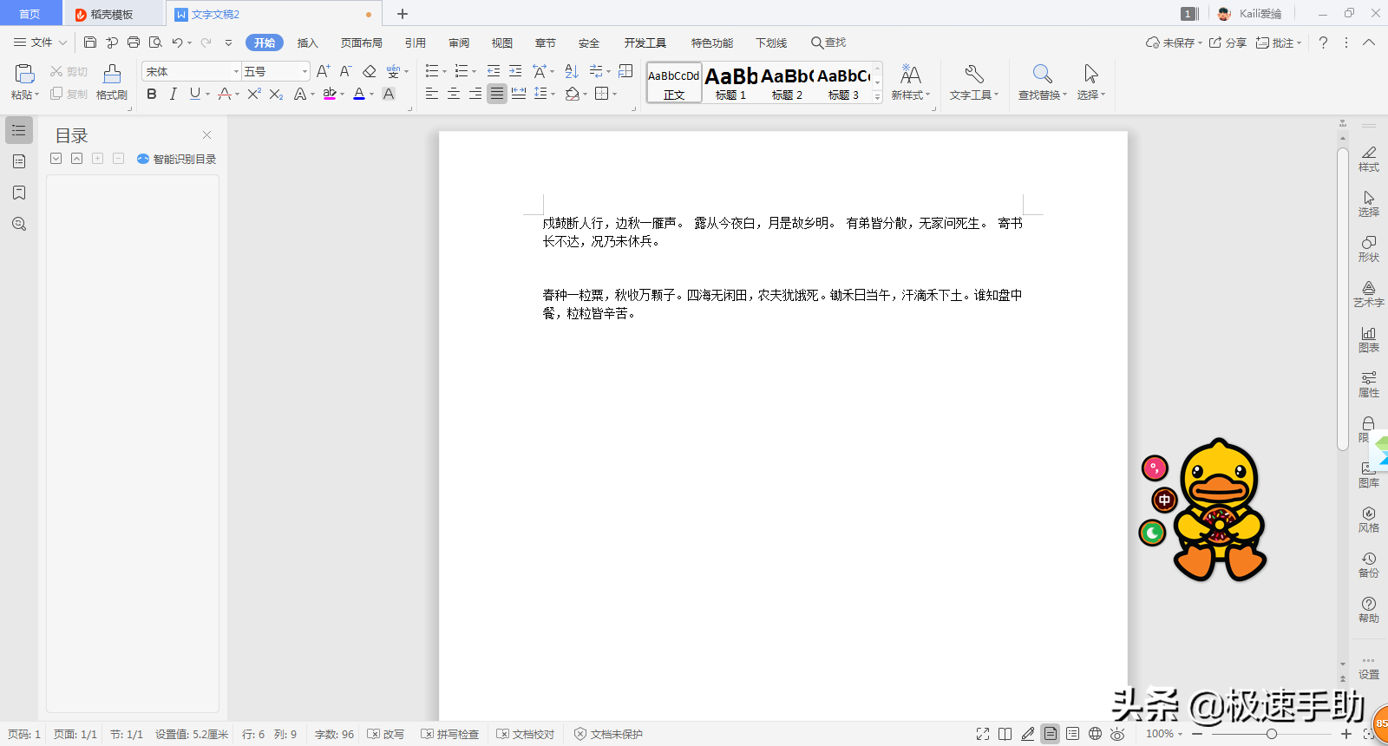
Task: Open shapes (形状) side panel icon
Action: click(1368, 249)
